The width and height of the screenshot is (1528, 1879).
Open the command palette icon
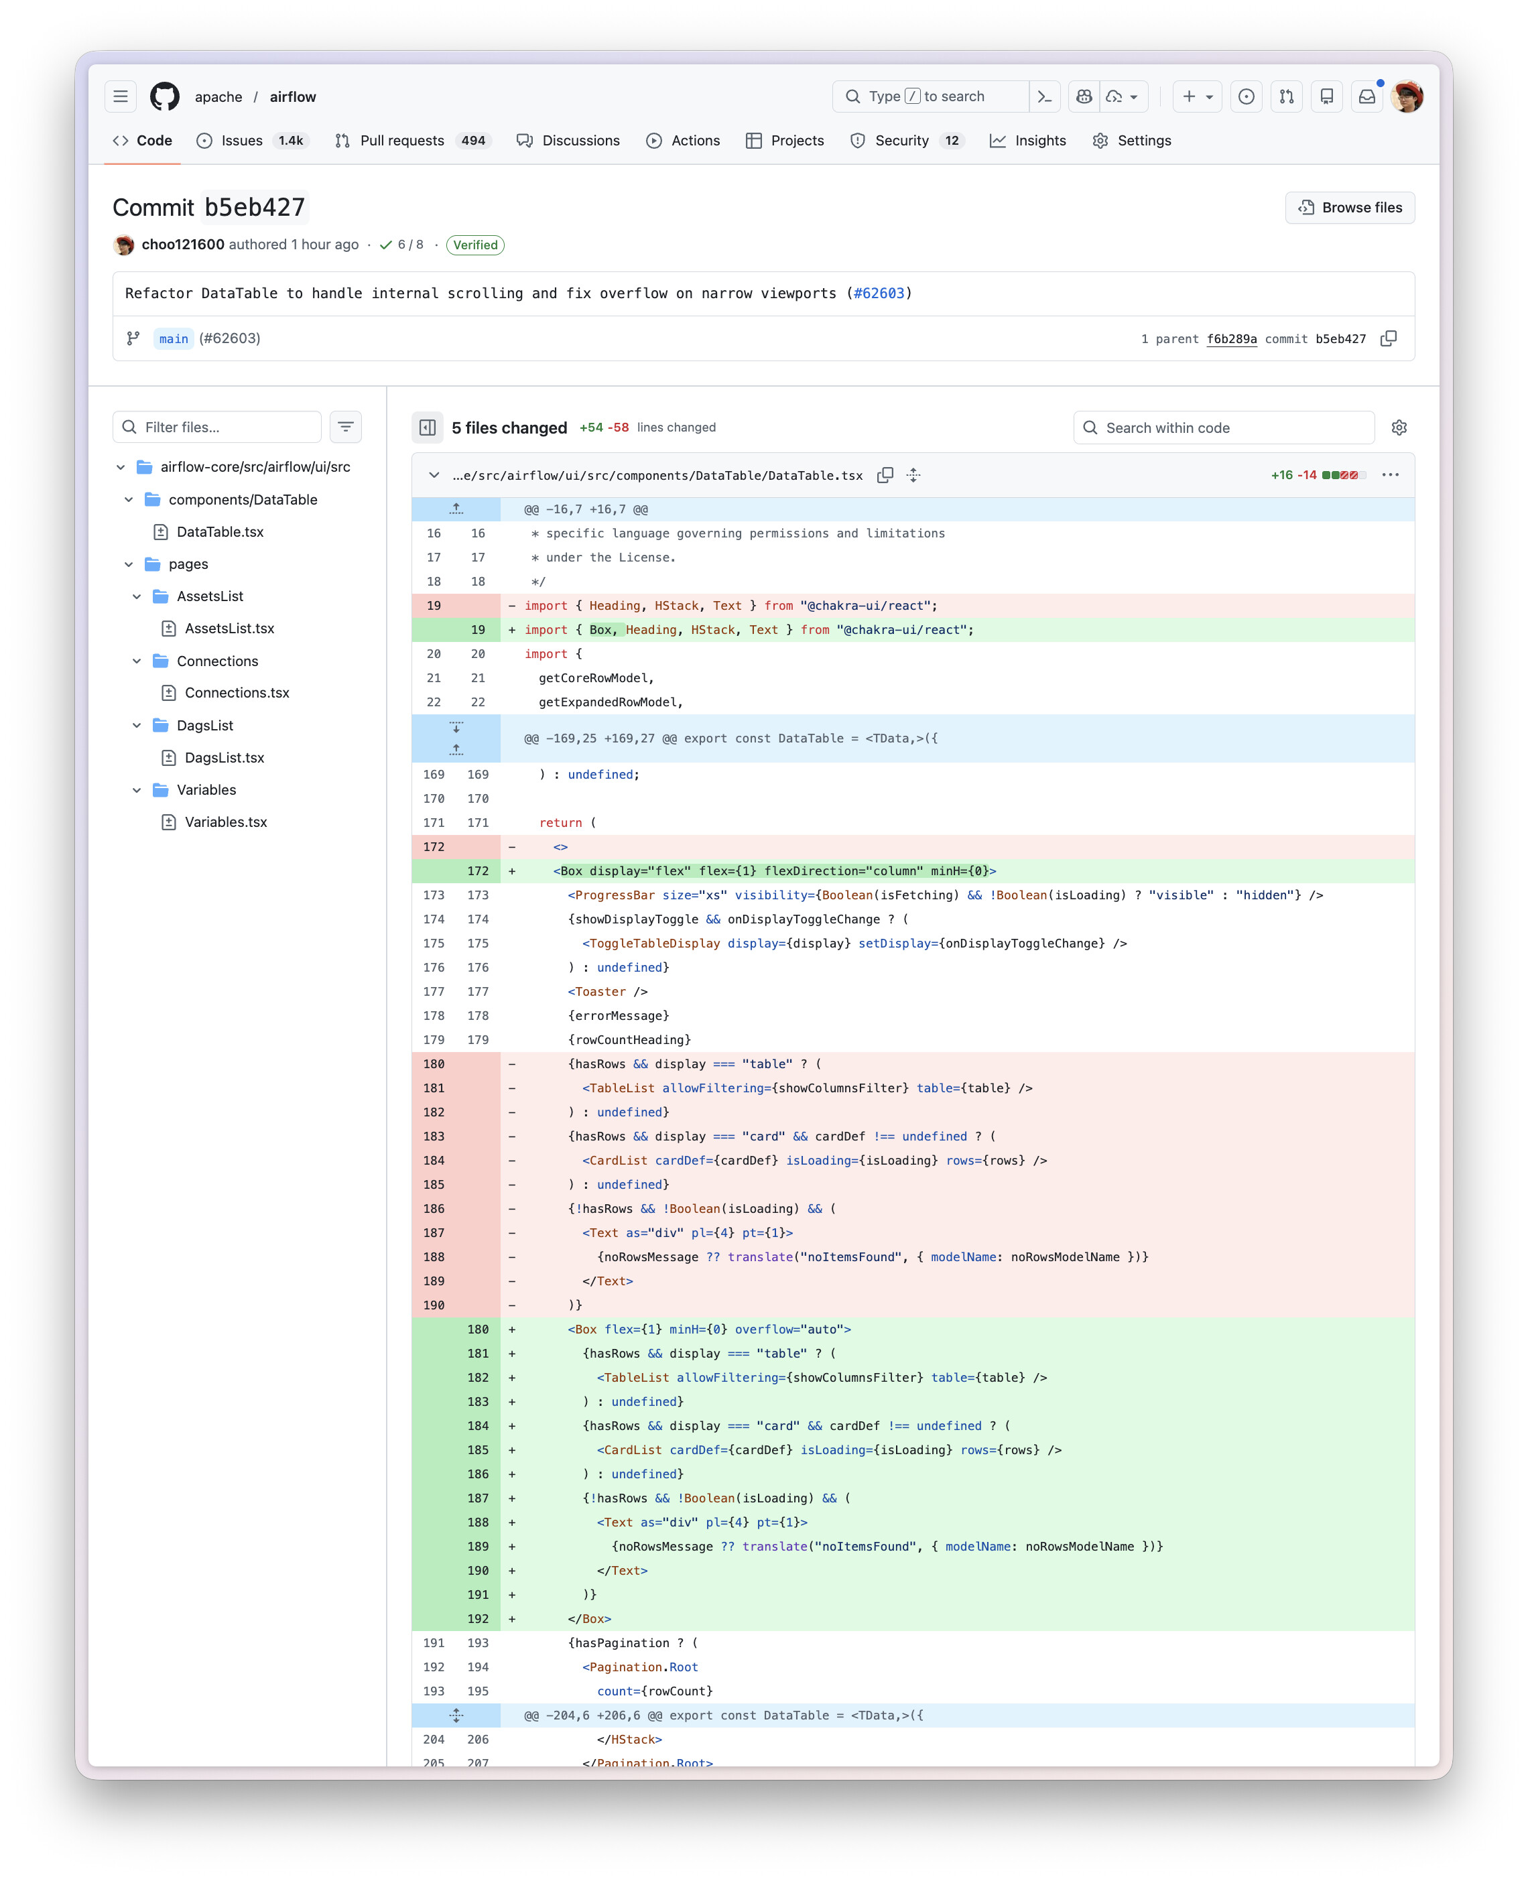[1045, 96]
